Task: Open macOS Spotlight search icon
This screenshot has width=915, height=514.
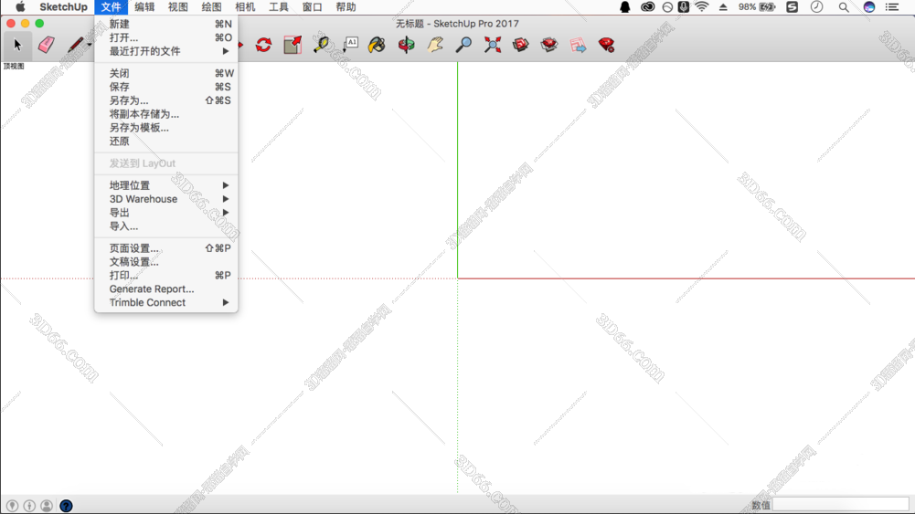Action: pos(844,7)
